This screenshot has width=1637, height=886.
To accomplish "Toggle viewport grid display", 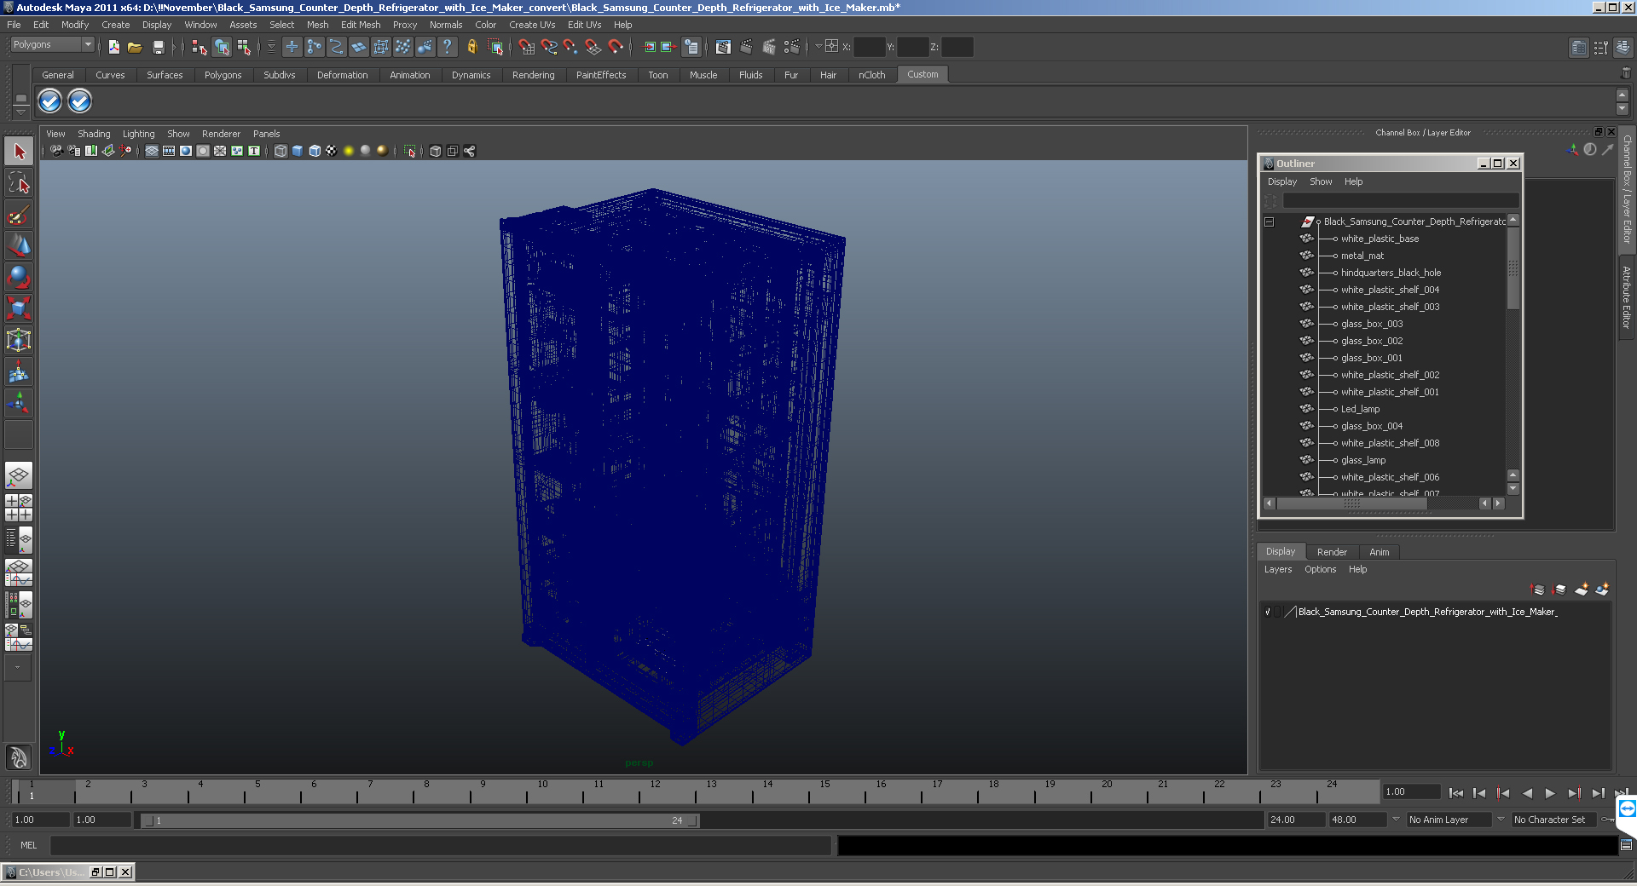I will pos(152,151).
